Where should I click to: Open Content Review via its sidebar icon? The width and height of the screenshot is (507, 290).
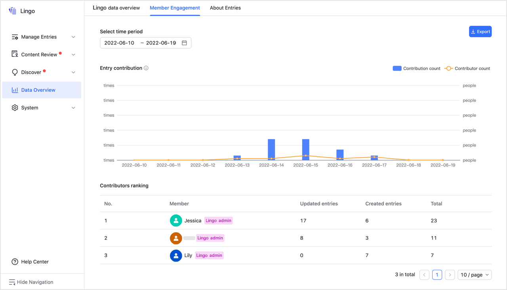coord(14,54)
